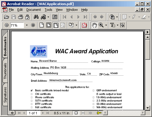Open the Edit menu
This screenshot has width=152, height=117.
pyautogui.click(x=20, y=10)
